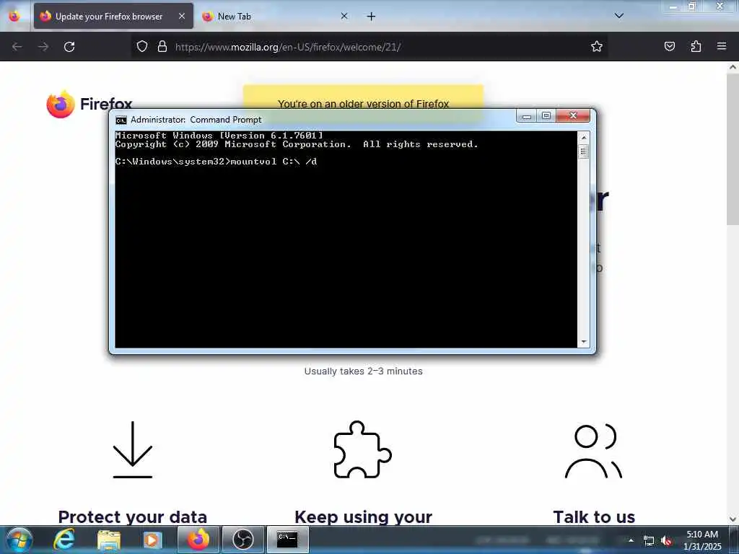The width and height of the screenshot is (739, 554).
Task: Close the New Tab tab
Action: coord(344,16)
